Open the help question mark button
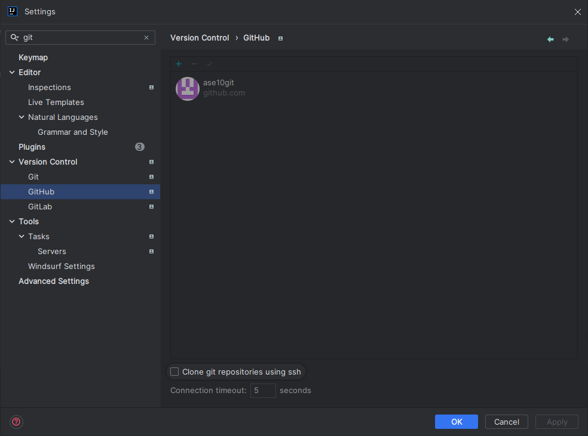Viewport: 588px width, 436px height. (x=16, y=422)
